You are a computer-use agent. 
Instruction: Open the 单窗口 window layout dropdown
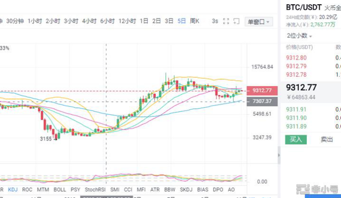[259, 22]
